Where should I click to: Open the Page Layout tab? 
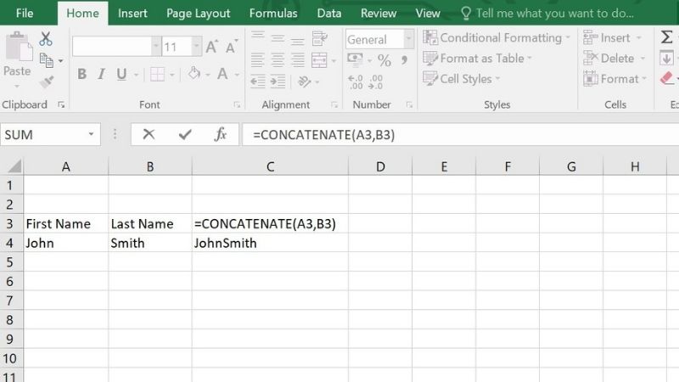point(199,14)
